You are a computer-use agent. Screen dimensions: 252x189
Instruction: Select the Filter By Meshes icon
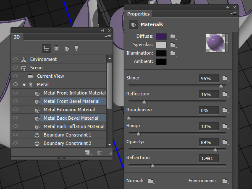57,48
